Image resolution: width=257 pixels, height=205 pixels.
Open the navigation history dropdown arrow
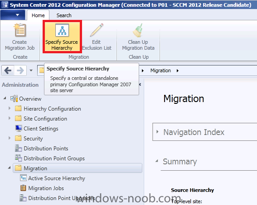pyautogui.click(x=31, y=70)
